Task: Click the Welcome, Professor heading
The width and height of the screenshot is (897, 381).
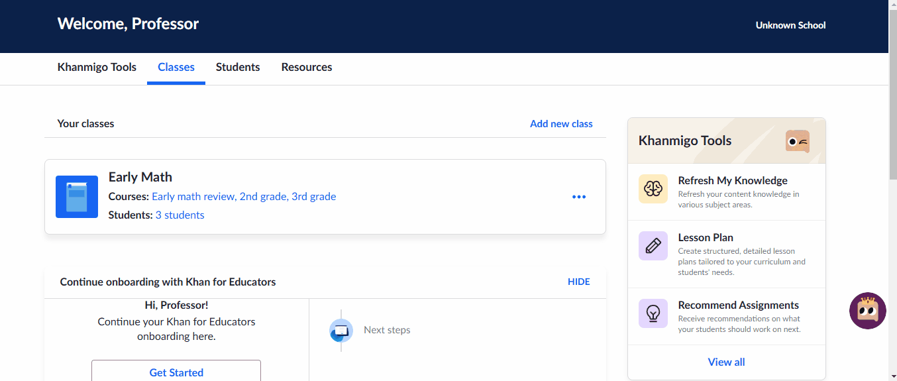Action: coord(128,24)
